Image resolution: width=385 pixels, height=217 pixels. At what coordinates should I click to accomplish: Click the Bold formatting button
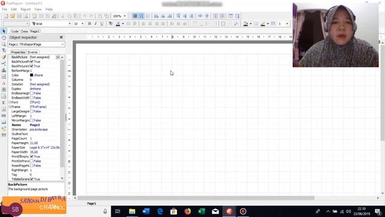coord(90,24)
